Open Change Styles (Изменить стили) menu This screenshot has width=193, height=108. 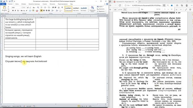click(x=93, y=9)
